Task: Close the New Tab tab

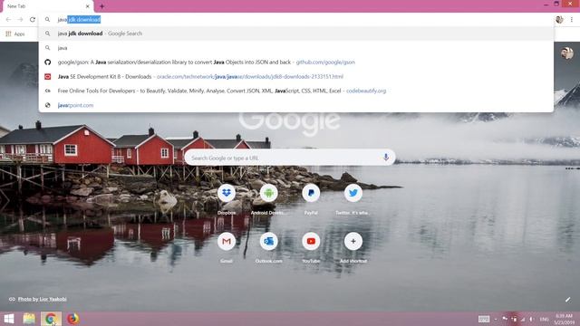Action: pyautogui.click(x=87, y=6)
